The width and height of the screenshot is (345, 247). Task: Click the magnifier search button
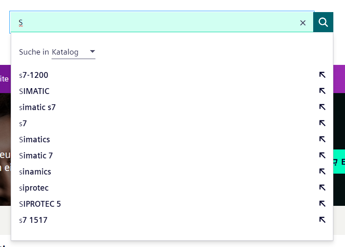point(323,22)
